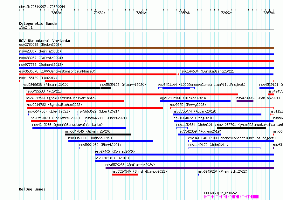Screen dimensions: 283x200
Task: Select nsv1149170 (John2014) label
Action: click(208, 145)
